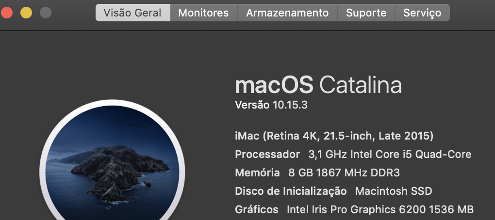Go to the Serviço tab
The image size is (495, 220).
[x=422, y=13]
